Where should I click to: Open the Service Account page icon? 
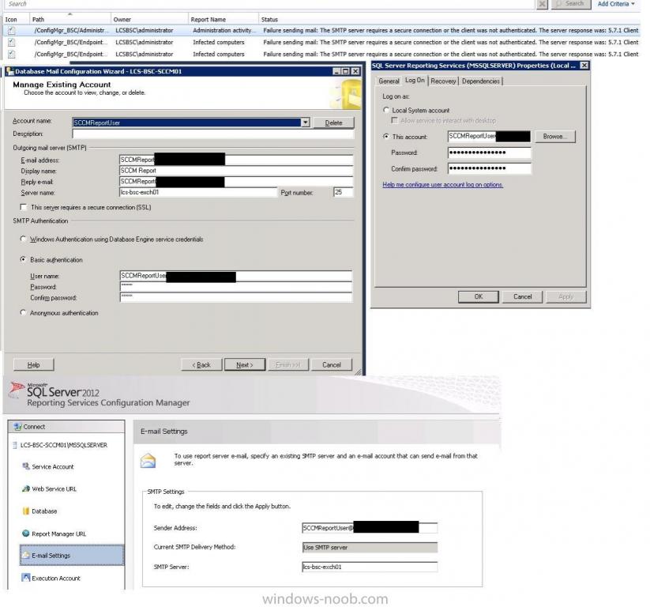pos(26,466)
